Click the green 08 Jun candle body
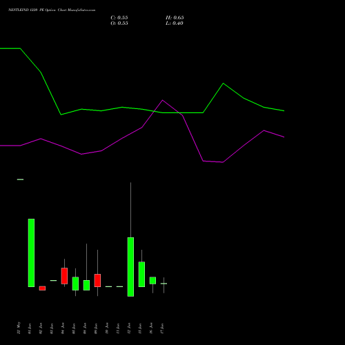 click(86, 285)
